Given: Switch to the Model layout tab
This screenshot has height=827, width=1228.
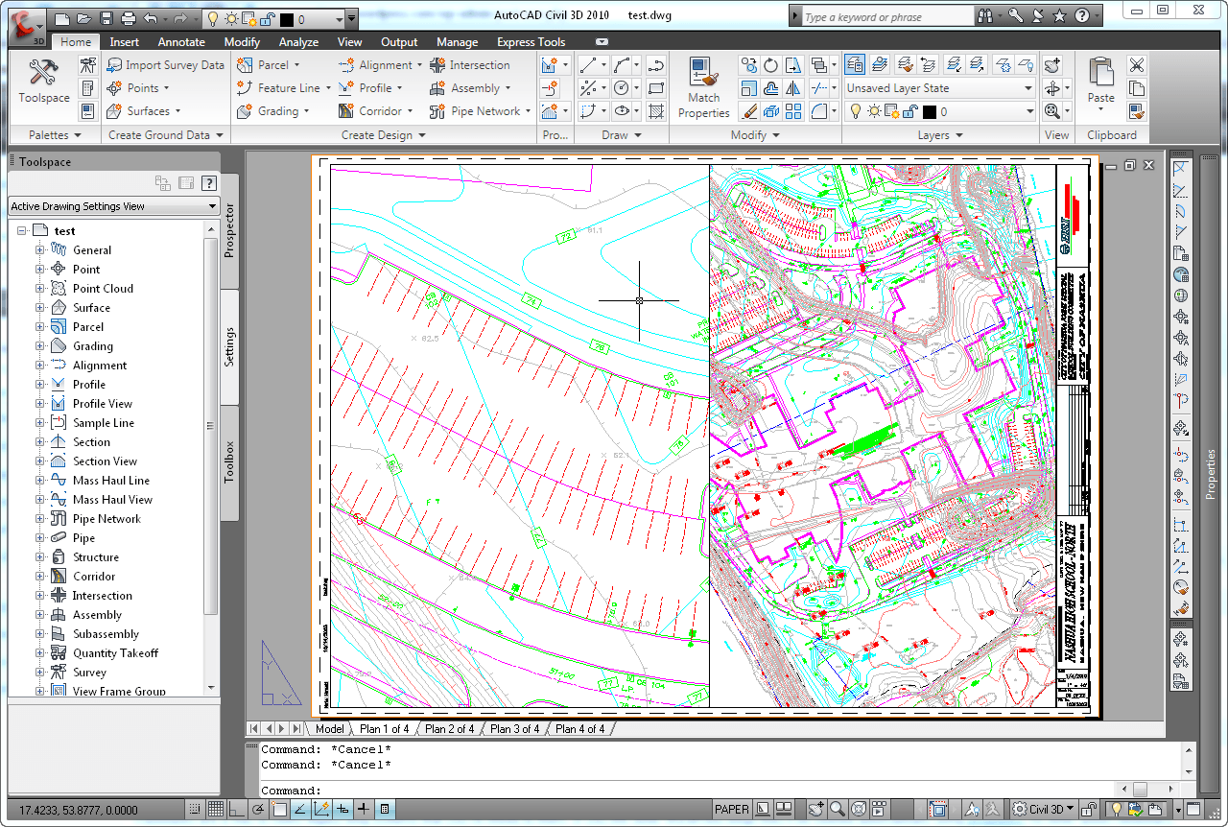Looking at the screenshot, I should tap(329, 729).
